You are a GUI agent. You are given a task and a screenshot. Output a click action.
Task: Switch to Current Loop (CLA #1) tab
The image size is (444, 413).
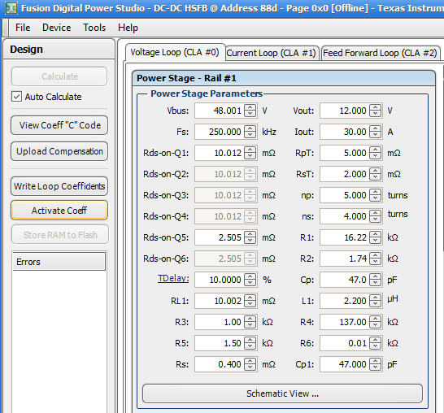pos(272,53)
